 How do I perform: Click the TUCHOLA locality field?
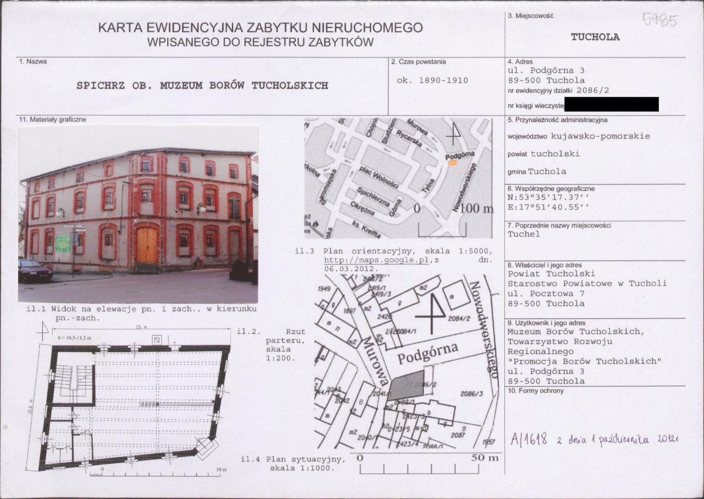click(x=595, y=37)
